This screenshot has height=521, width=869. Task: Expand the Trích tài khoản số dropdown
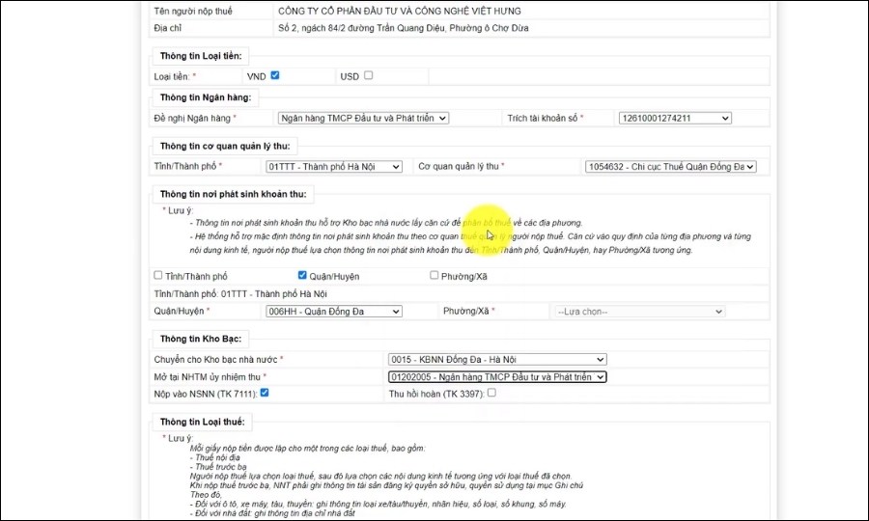pyautogui.click(x=674, y=118)
